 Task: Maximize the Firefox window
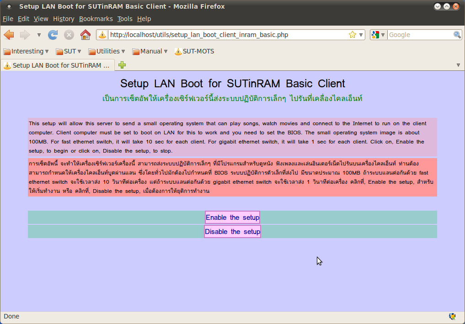click(x=447, y=6)
